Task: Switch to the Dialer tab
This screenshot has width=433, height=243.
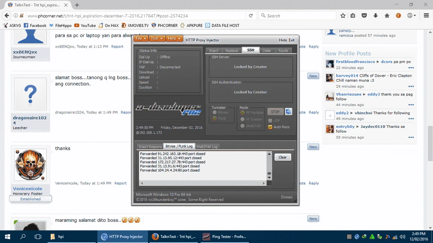Action: coord(267,51)
